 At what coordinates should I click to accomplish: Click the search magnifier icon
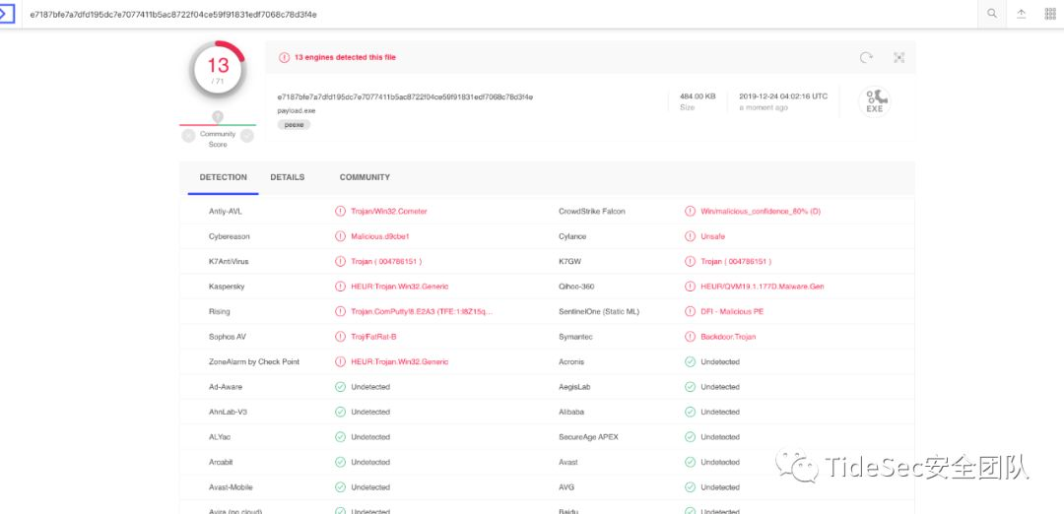pyautogui.click(x=992, y=14)
